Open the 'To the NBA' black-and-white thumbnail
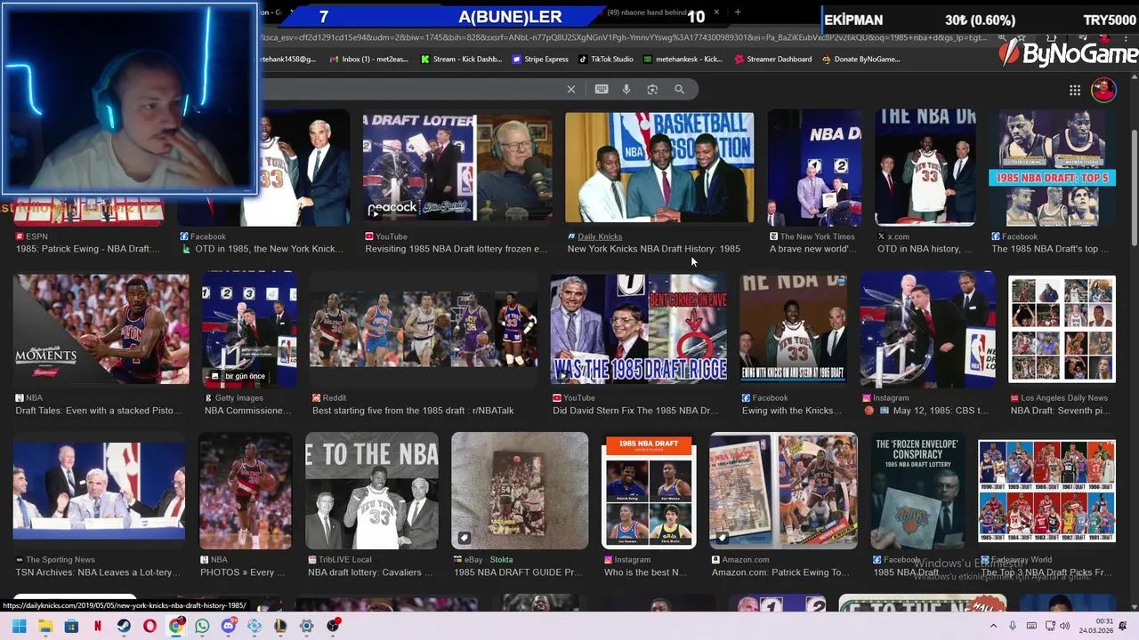 (372, 491)
